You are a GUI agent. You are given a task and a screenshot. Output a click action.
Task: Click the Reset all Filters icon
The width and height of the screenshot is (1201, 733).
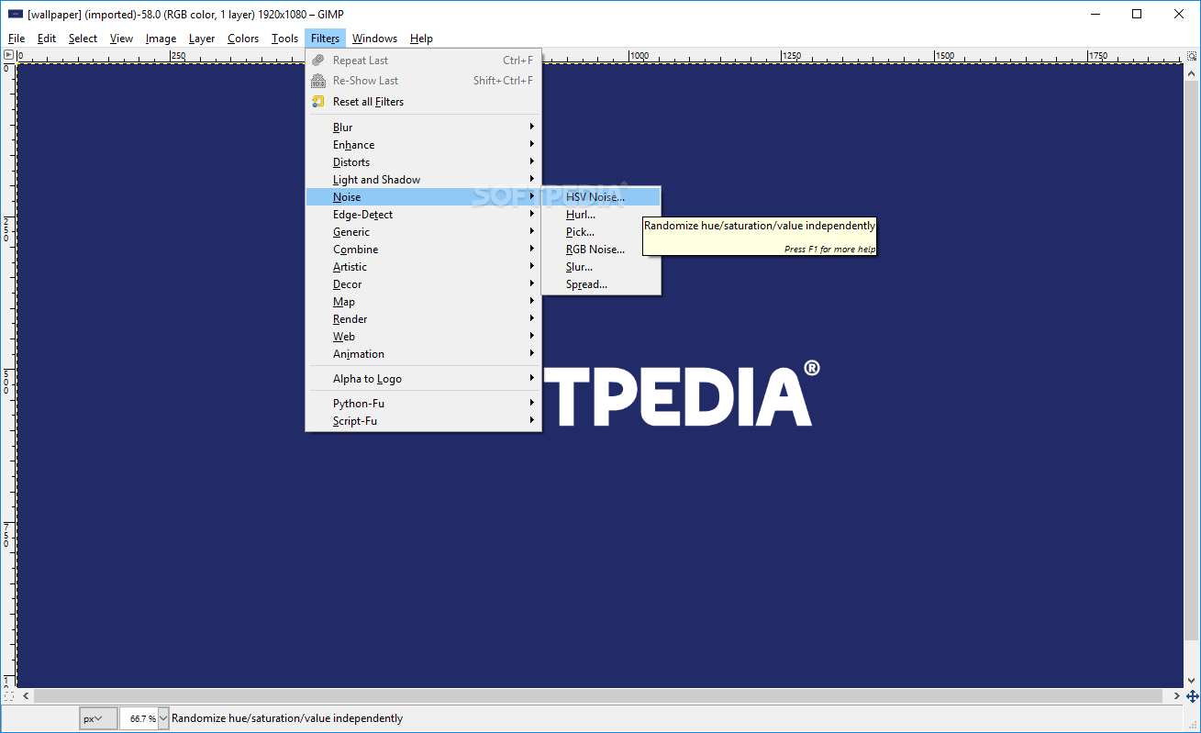[318, 101]
